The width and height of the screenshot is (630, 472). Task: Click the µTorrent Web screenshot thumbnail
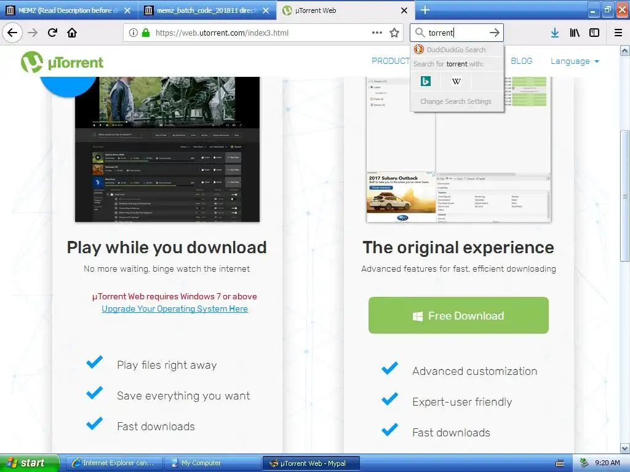[x=167, y=149]
